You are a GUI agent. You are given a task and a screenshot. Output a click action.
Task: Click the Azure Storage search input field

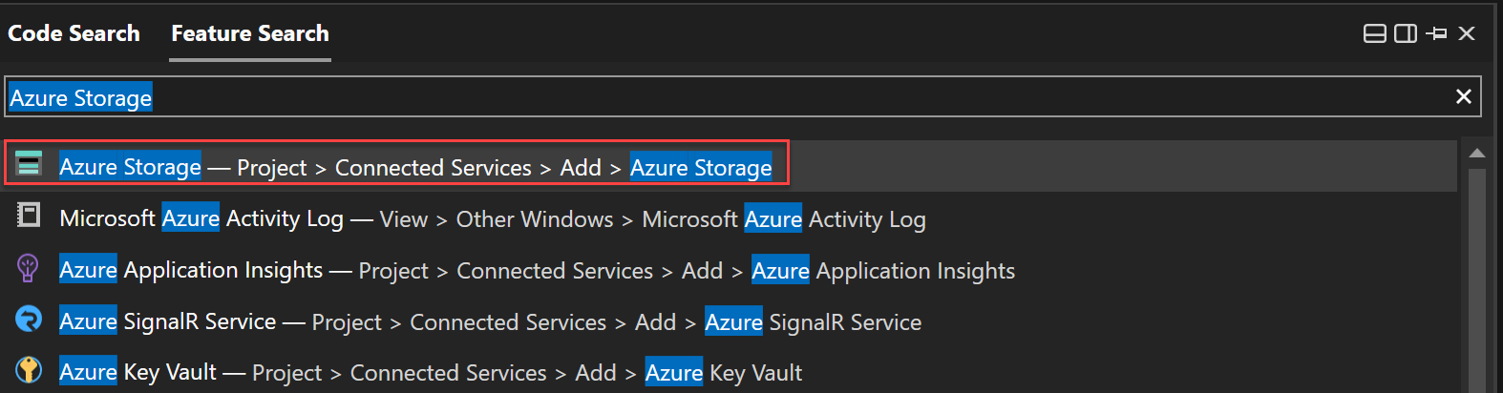pos(743,97)
